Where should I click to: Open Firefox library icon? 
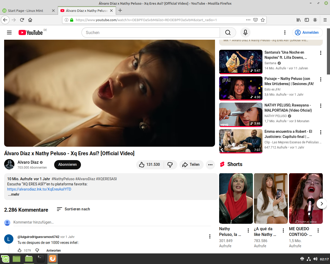tap(299, 20)
